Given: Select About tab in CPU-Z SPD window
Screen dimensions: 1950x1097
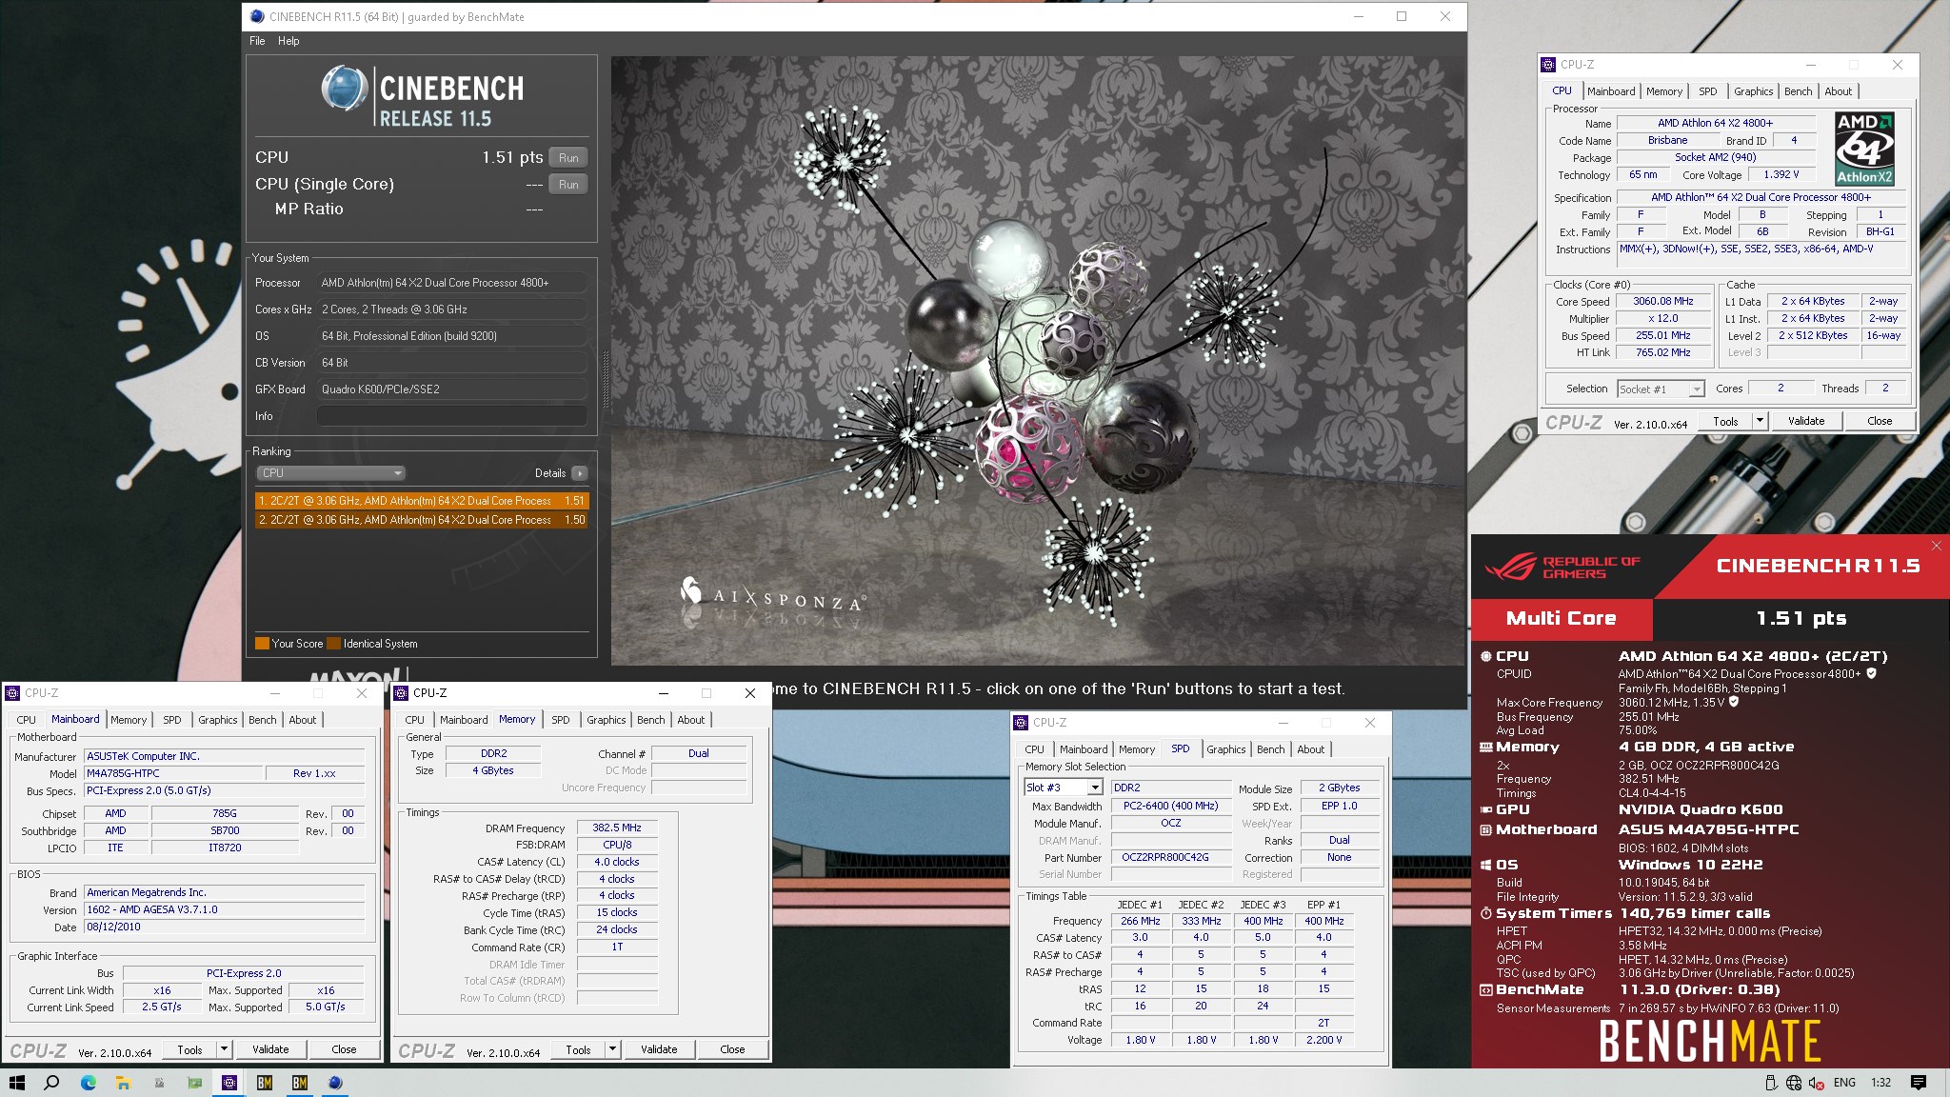Looking at the screenshot, I should tap(1311, 749).
